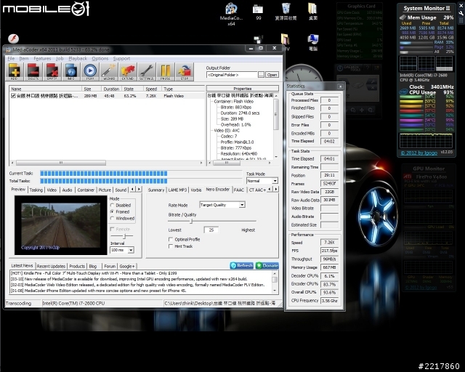The width and height of the screenshot is (465, 372).
Task: Click the PAUSE toolbar icon
Action: (166, 71)
